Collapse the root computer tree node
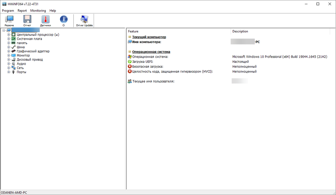The image size is (336, 195). 4,30
